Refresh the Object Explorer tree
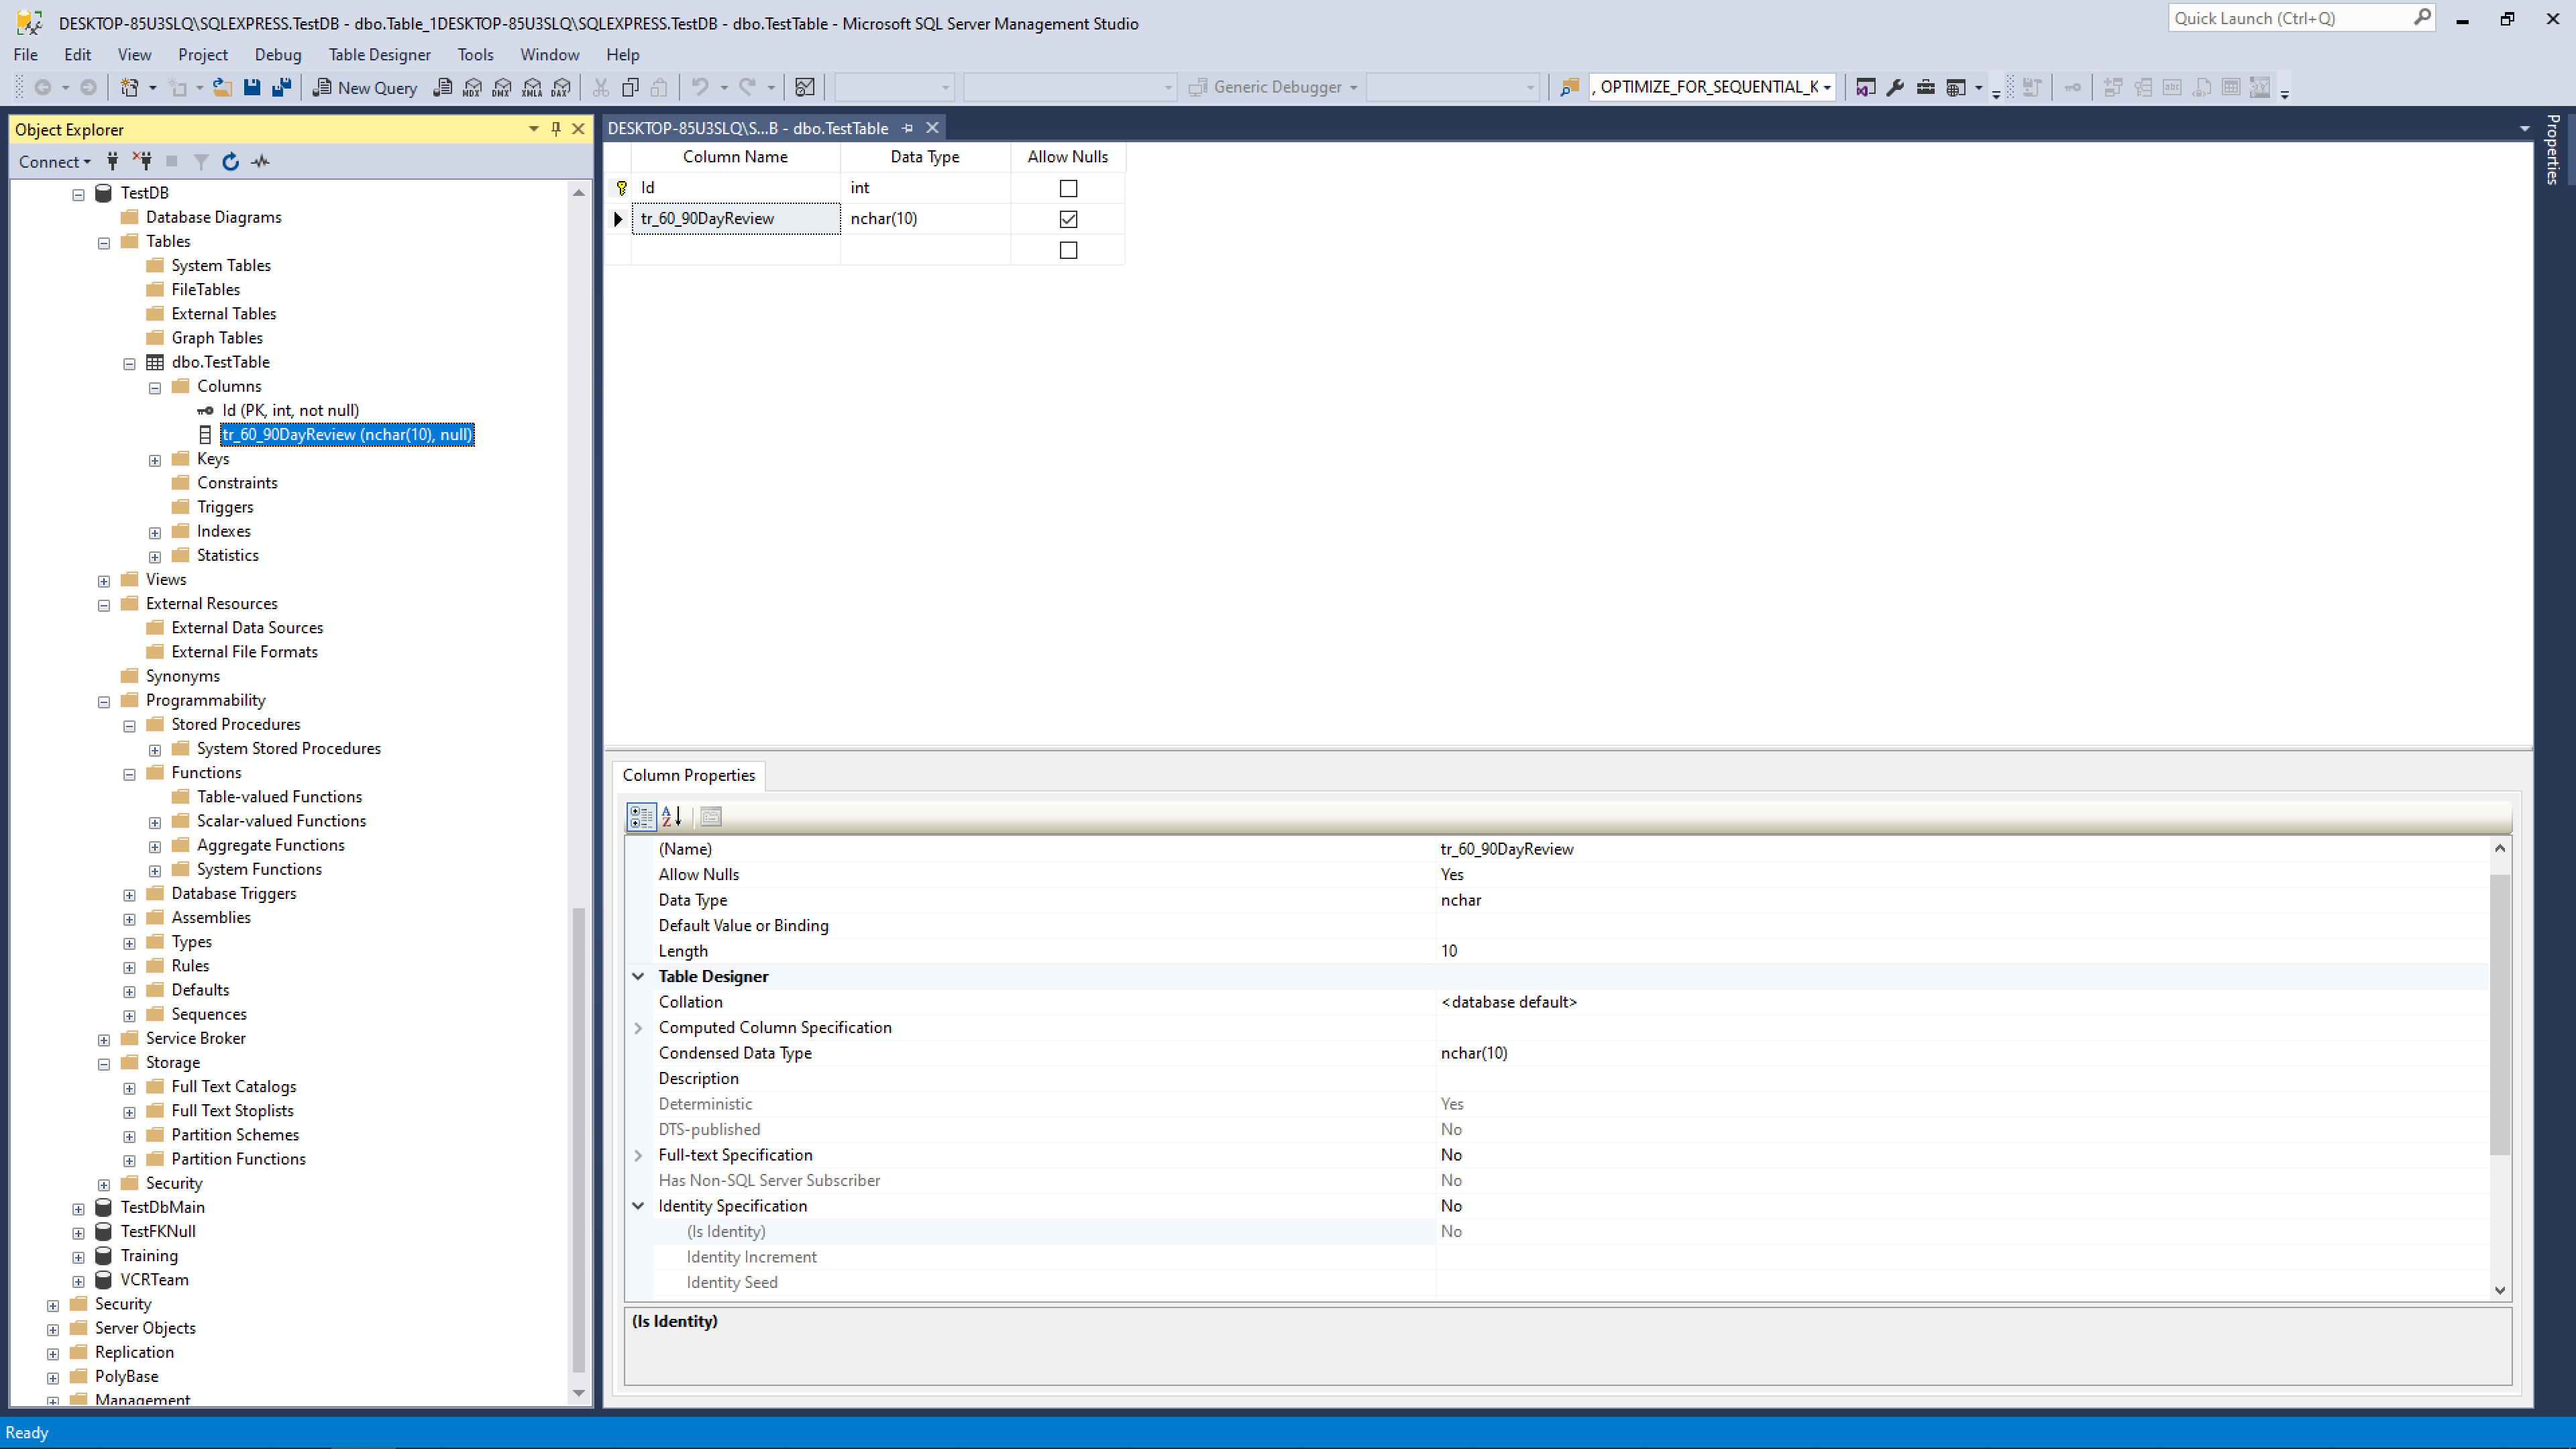 (x=231, y=161)
